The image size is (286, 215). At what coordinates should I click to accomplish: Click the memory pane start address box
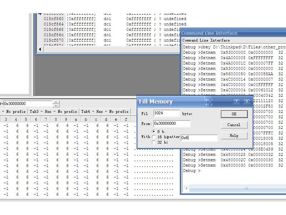[27, 104]
